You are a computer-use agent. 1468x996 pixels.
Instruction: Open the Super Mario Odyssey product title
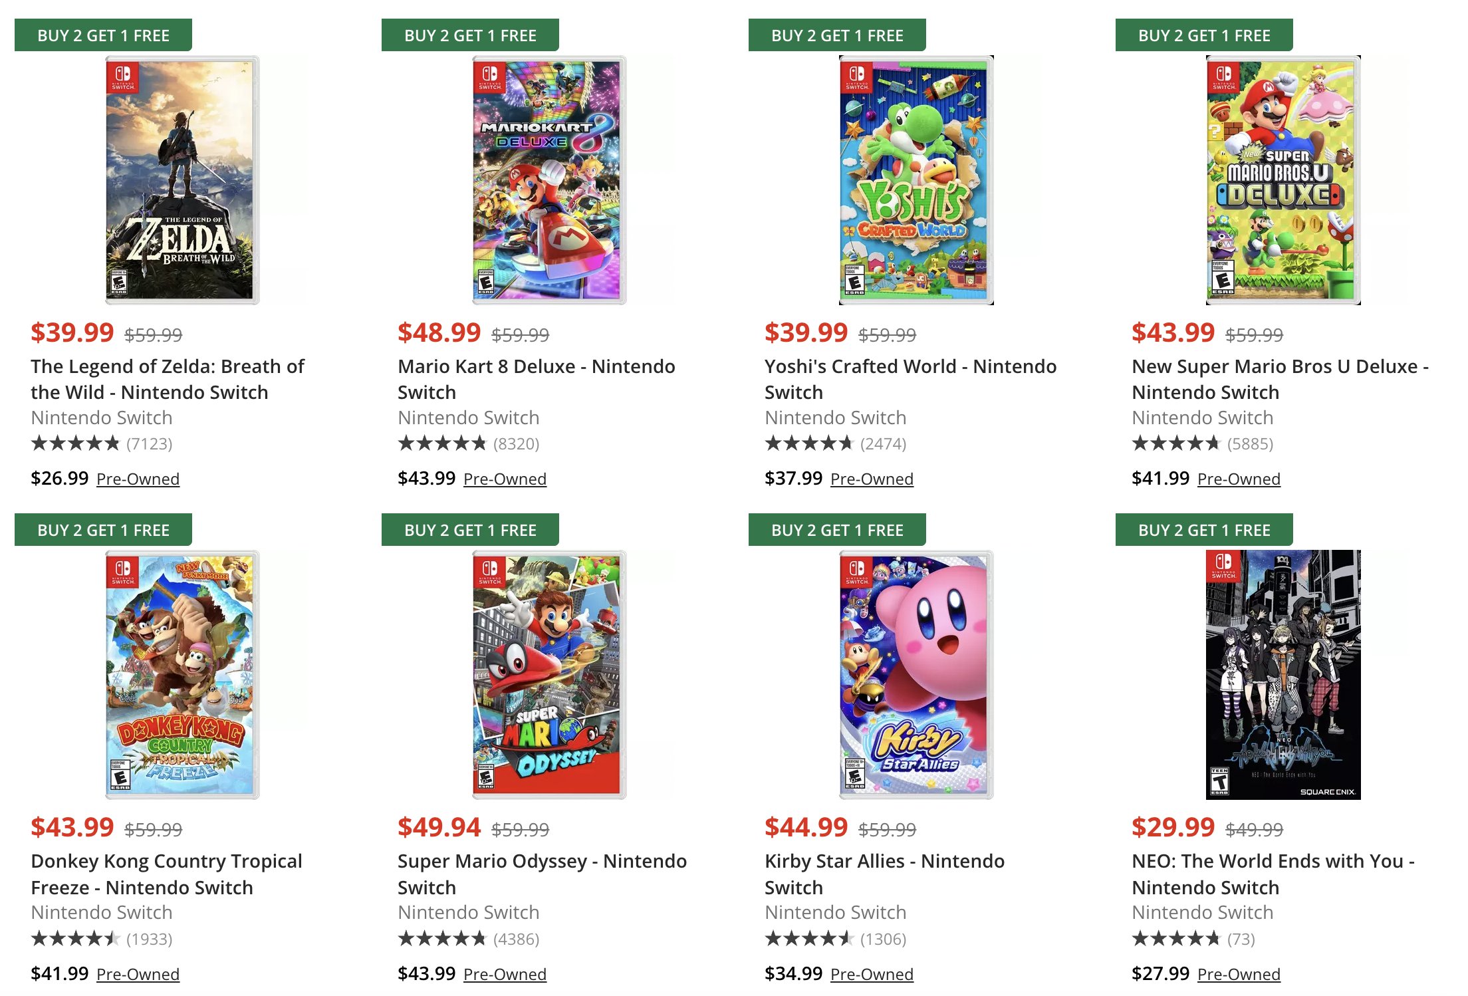pyautogui.click(x=543, y=874)
